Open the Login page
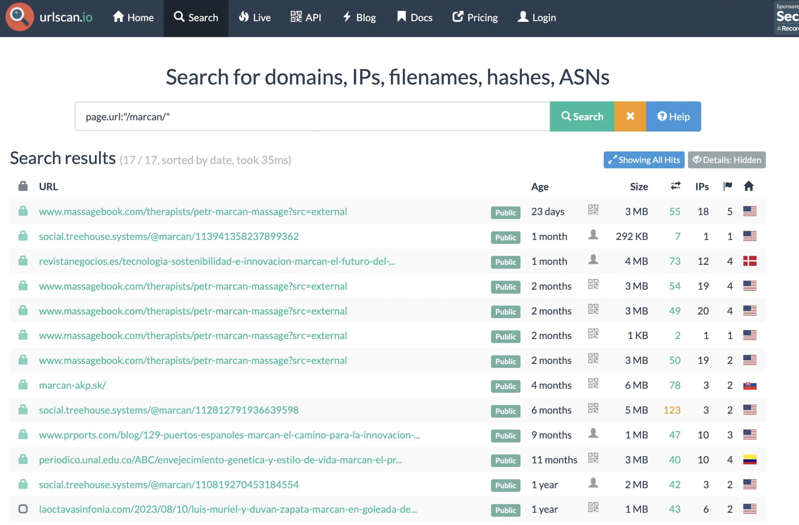The width and height of the screenshot is (799, 525). [x=537, y=17]
